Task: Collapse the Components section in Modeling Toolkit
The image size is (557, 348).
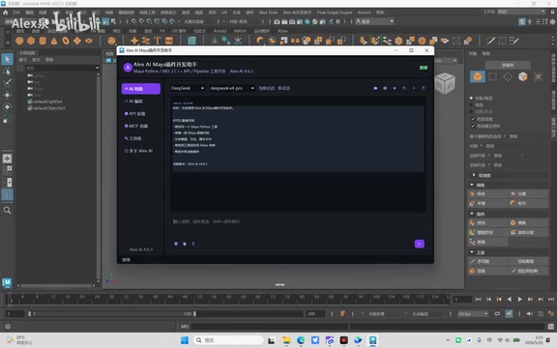Action: point(472,214)
